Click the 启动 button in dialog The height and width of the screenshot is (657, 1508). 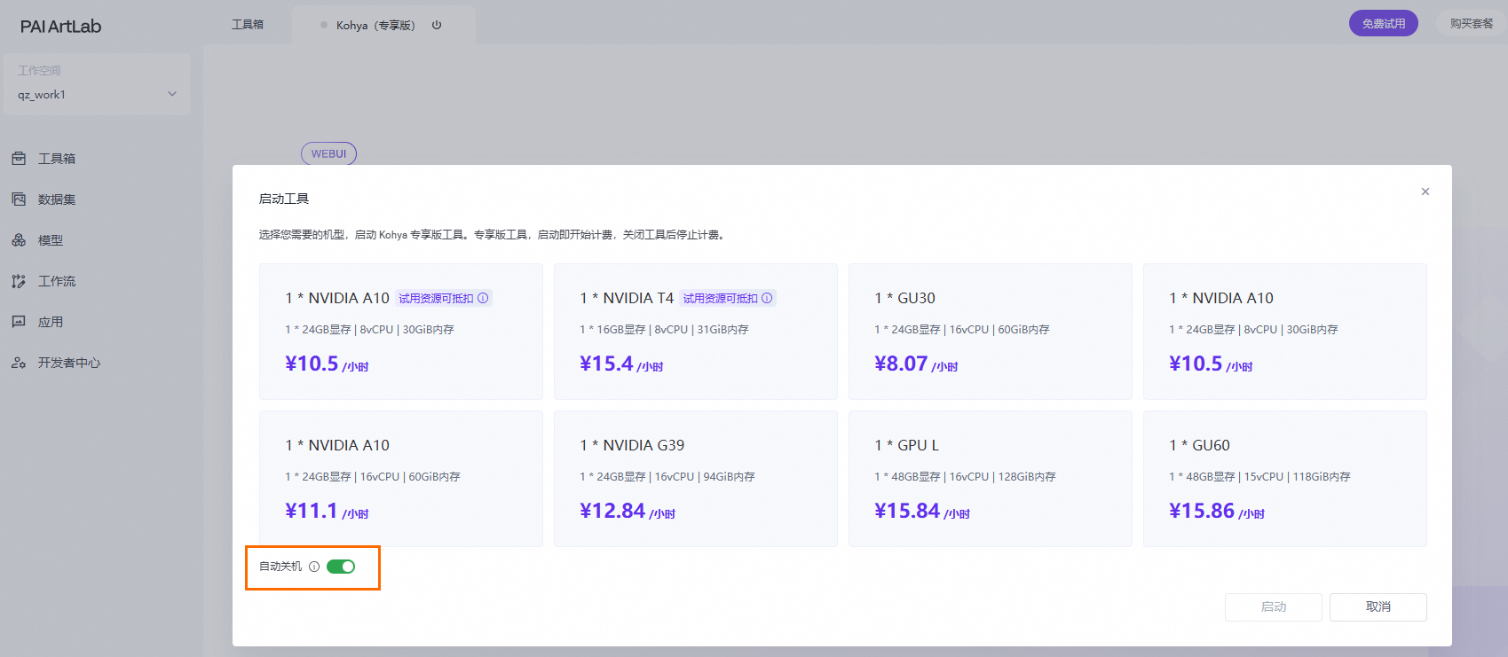[x=1274, y=606]
